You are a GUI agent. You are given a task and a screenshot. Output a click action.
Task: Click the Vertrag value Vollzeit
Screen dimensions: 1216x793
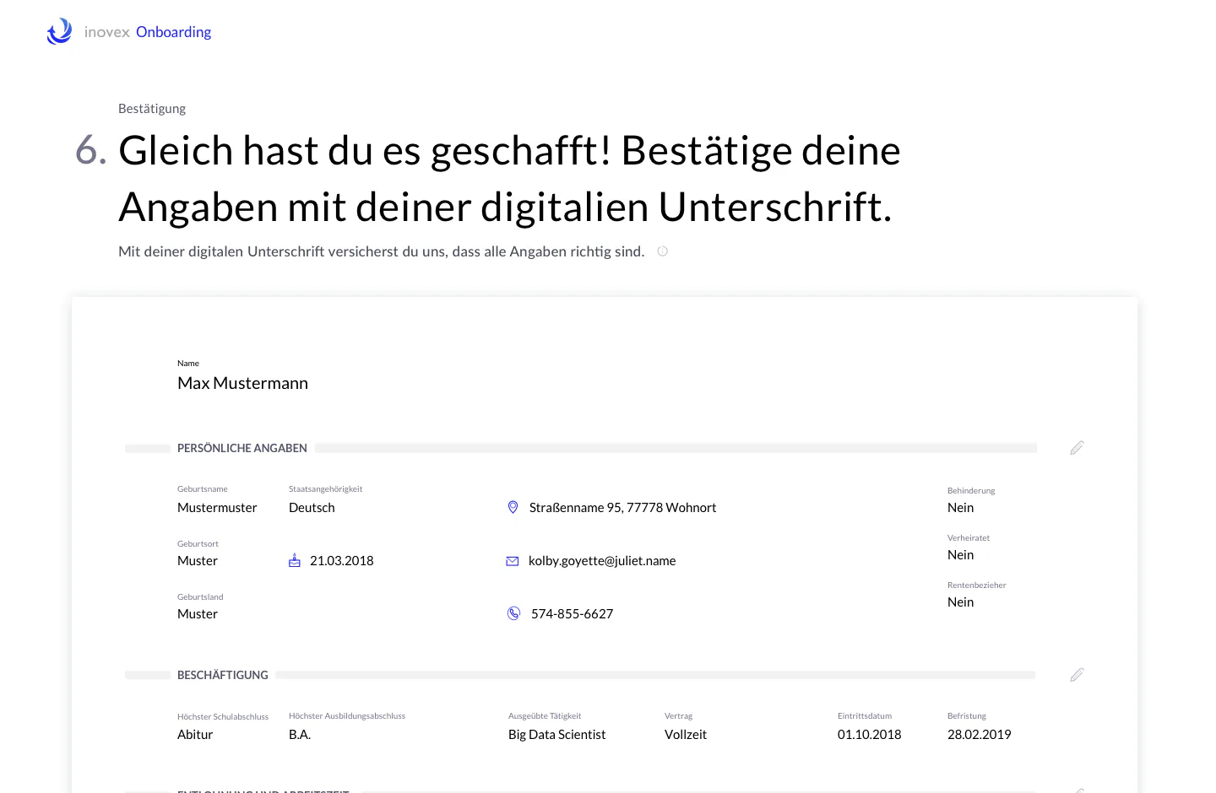[686, 735]
